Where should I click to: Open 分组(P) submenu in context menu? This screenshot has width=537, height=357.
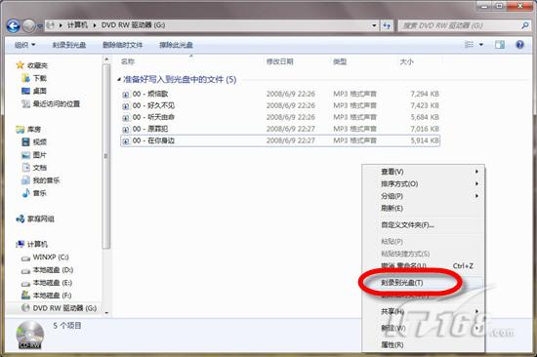click(424, 196)
